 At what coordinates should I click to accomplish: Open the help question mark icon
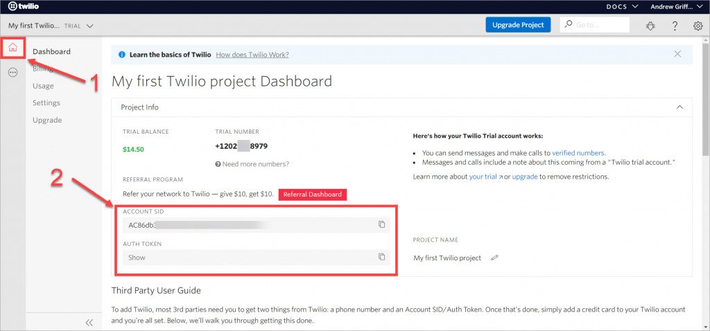[675, 26]
